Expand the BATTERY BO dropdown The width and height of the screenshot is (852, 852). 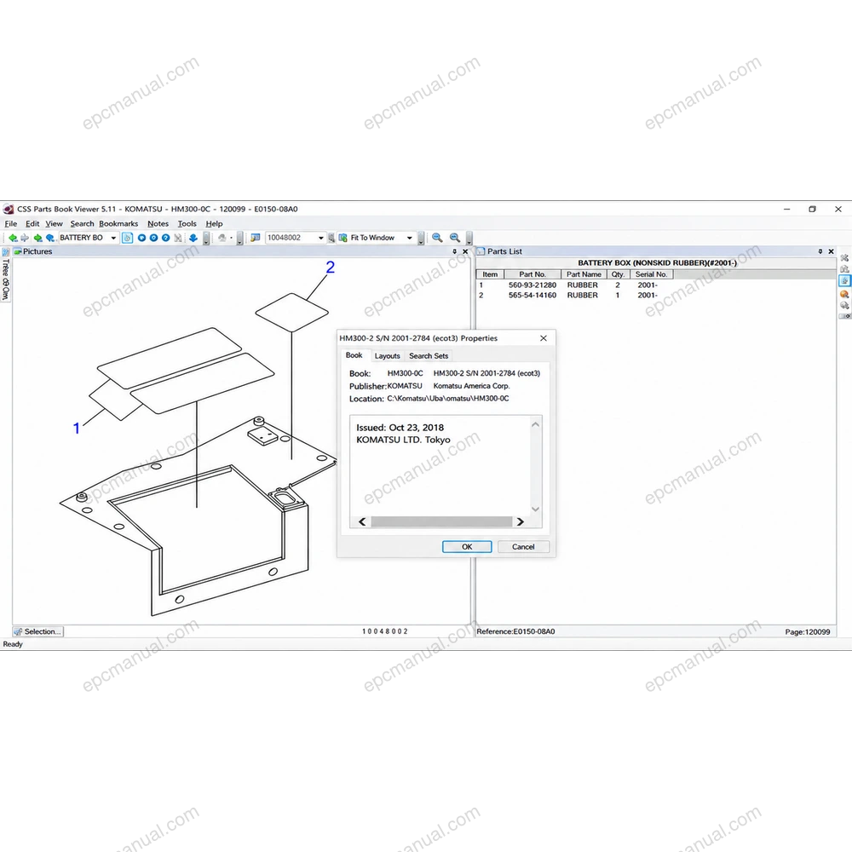[113, 238]
